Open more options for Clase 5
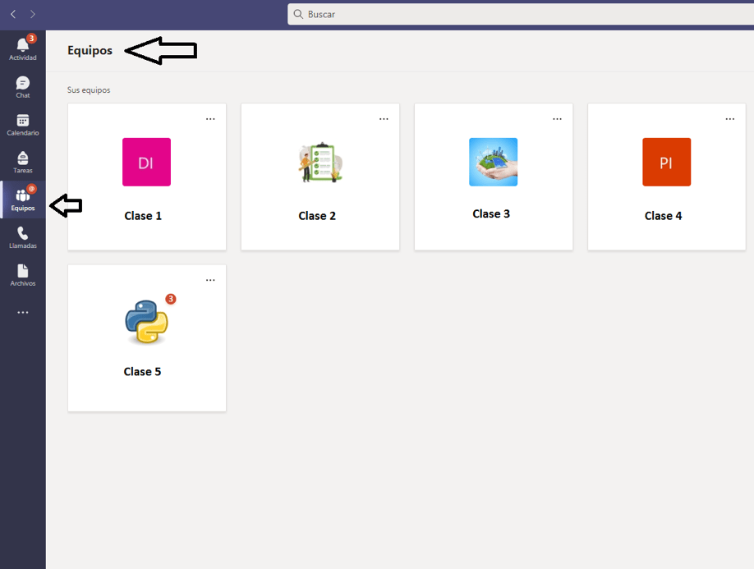Viewport: 754px width, 569px height. pyautogui.click(x=210, y=280)
